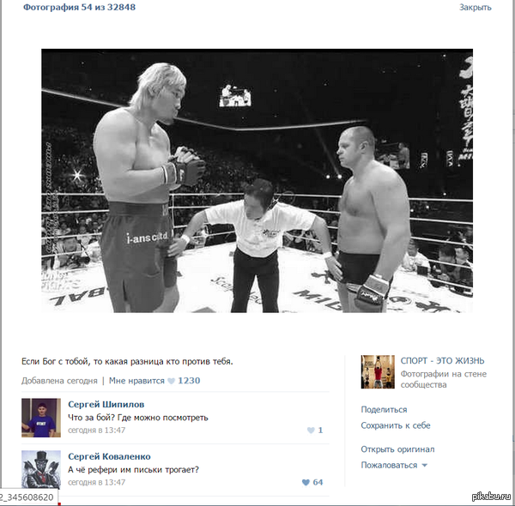Open Сергей Коваленко name link

tap(109, 456)
